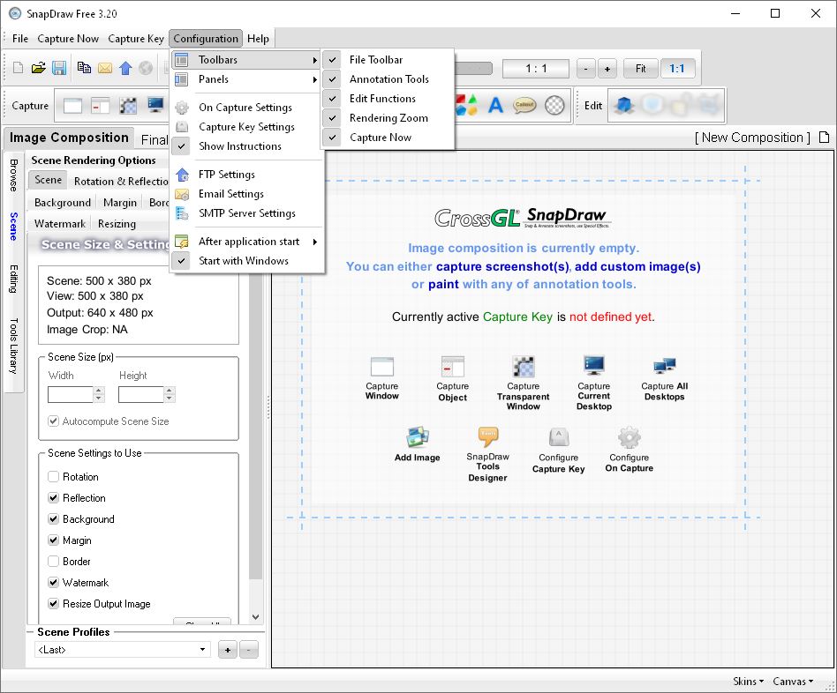The image size is (837, 693).
Task: Disable Annotation Tools toolbar in submenu
Action: pyautogui.click(x=388, y=79)
